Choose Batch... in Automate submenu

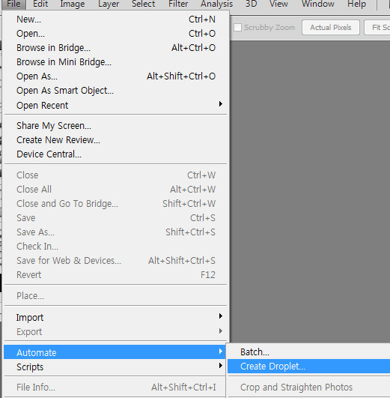(309, 352)
